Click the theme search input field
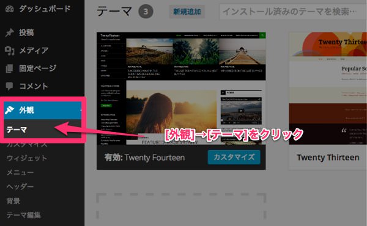Viewport: 367px width, 226px height. click(x=293, y=12)
